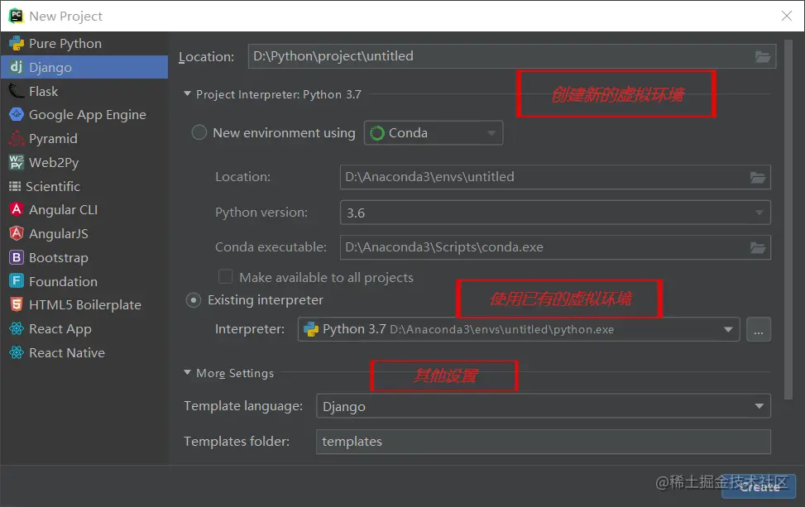Click the Foundation F icon
This screenshot has height=507, width=805.
(x=17, y=281)
